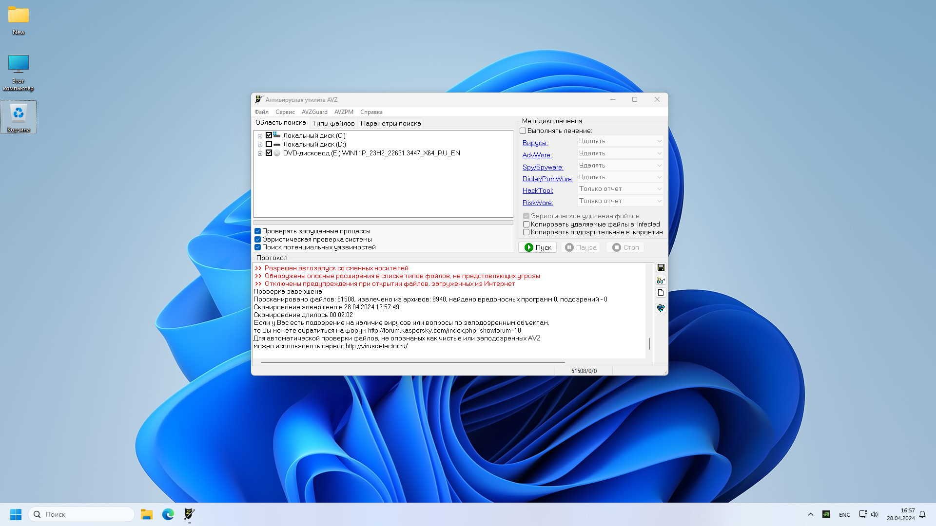Open the RiskWare action dropdown
The image size is (936, 526).
[620, 201]
